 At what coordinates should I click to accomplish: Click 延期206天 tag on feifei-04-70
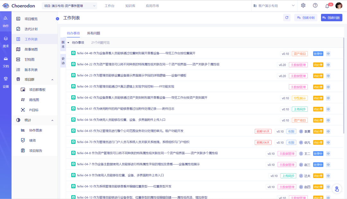click(x=263, y=142)
